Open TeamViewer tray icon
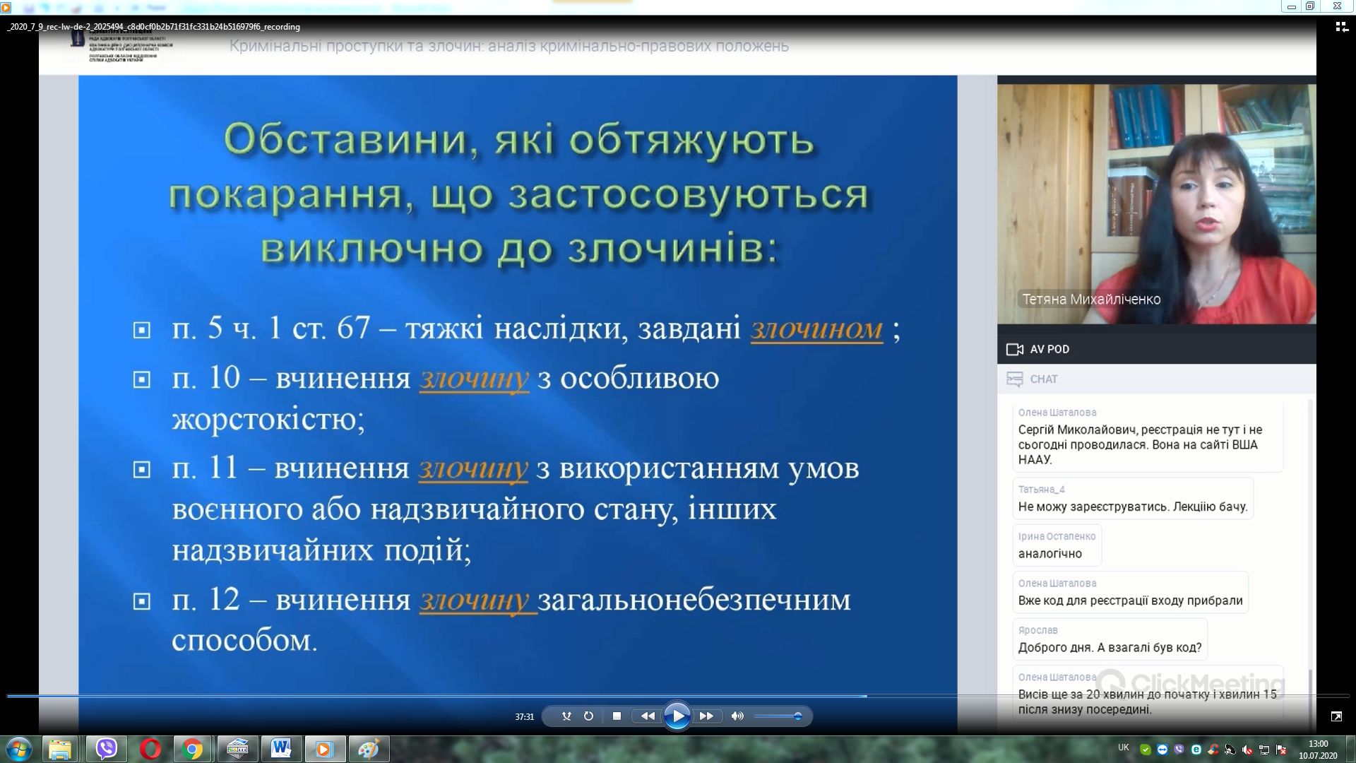This screenshot has width=1356, height=763. click(1162, 750)
